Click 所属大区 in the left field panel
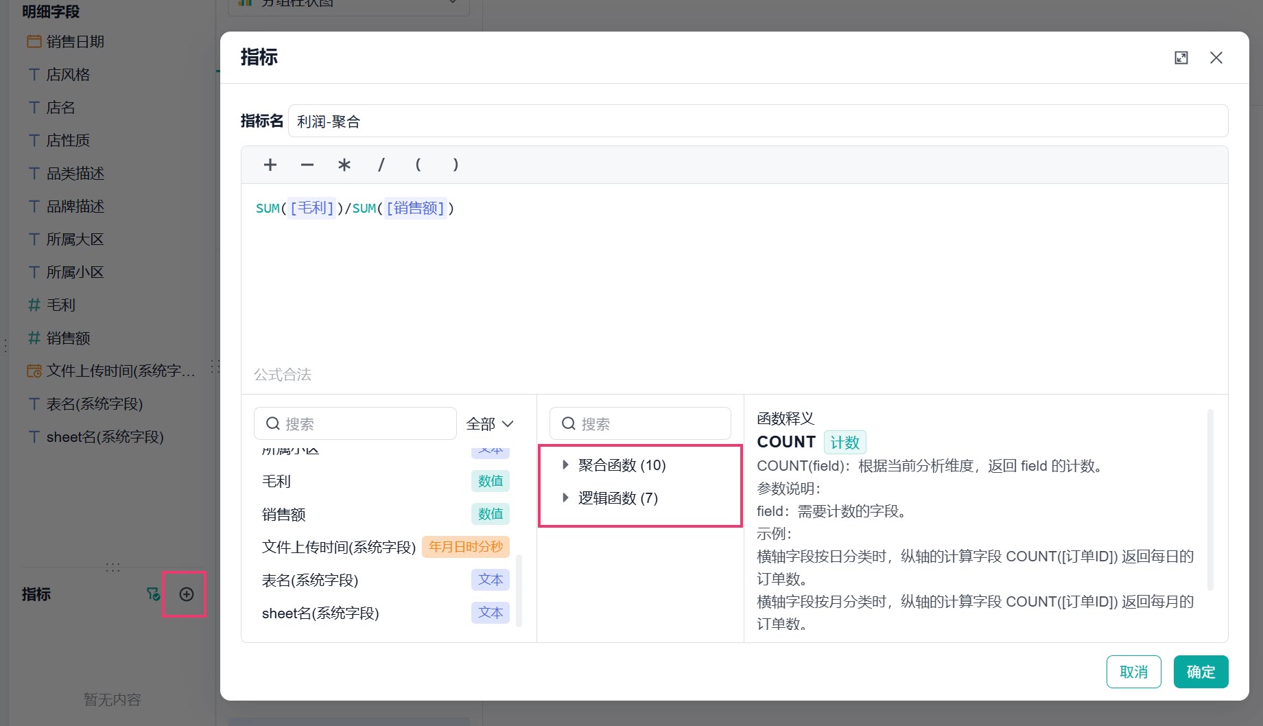The width and height of the screenshot is (1263, 726). (x=75, y=239)
